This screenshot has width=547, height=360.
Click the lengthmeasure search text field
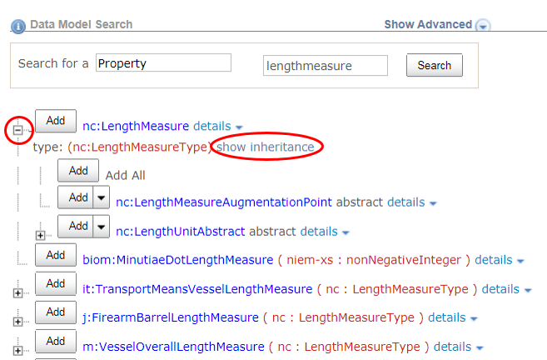(326, 65)
